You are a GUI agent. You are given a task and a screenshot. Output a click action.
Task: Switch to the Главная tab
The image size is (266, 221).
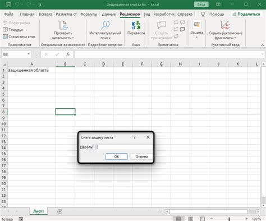[27, 14]
